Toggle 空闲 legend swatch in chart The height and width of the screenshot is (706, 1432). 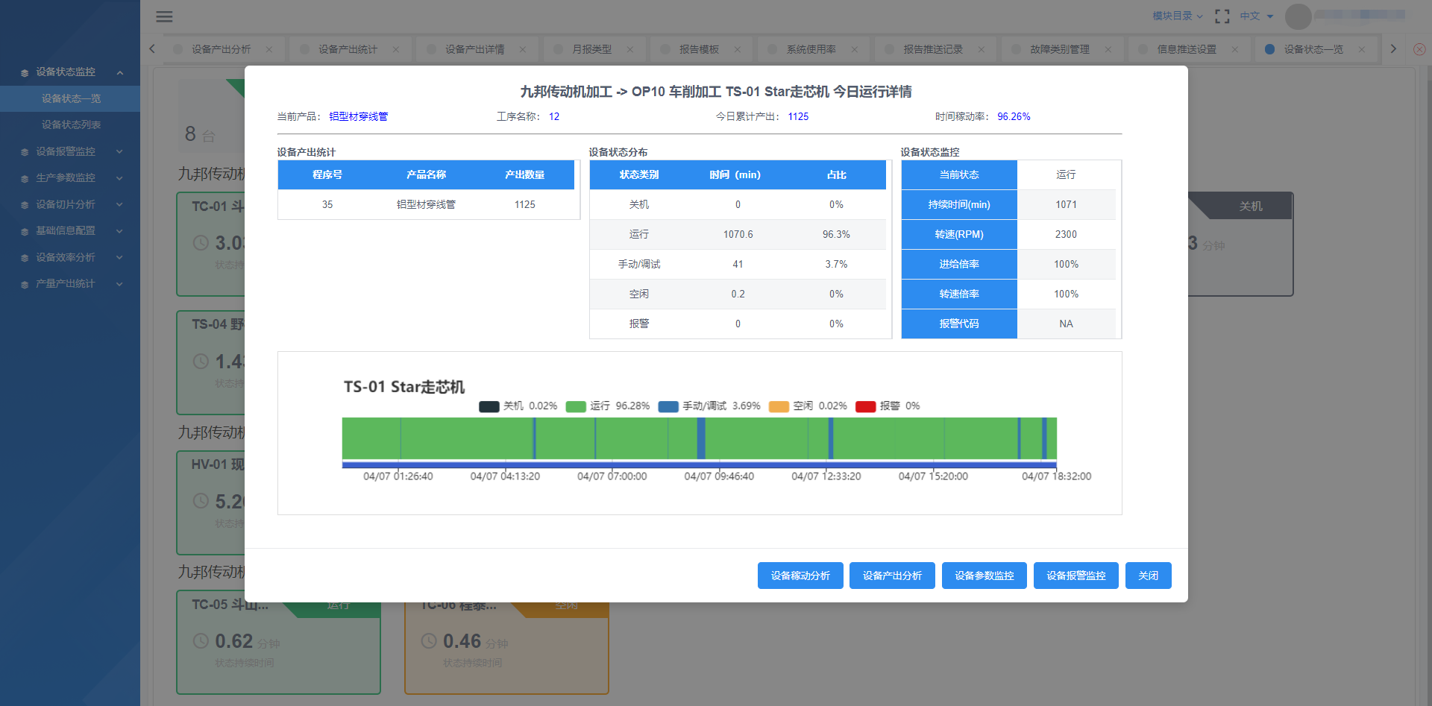[x=779, y=406]
